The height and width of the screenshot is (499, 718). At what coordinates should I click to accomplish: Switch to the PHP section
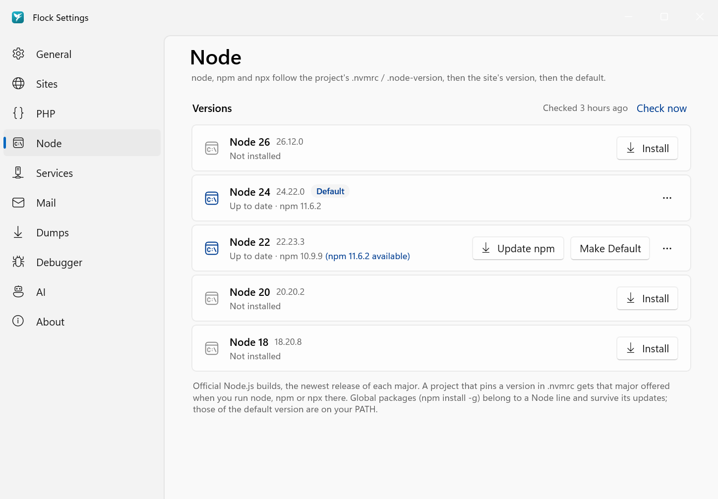tap(82, 113)
